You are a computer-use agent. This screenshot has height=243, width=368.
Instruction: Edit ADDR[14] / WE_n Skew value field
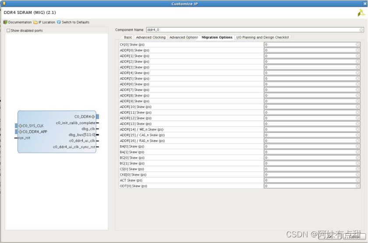coord(312,129)
